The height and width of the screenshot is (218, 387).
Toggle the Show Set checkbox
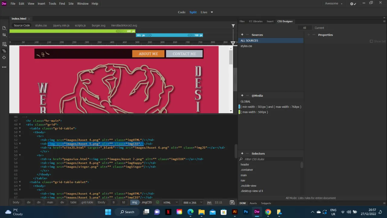[x=371, y=41]
